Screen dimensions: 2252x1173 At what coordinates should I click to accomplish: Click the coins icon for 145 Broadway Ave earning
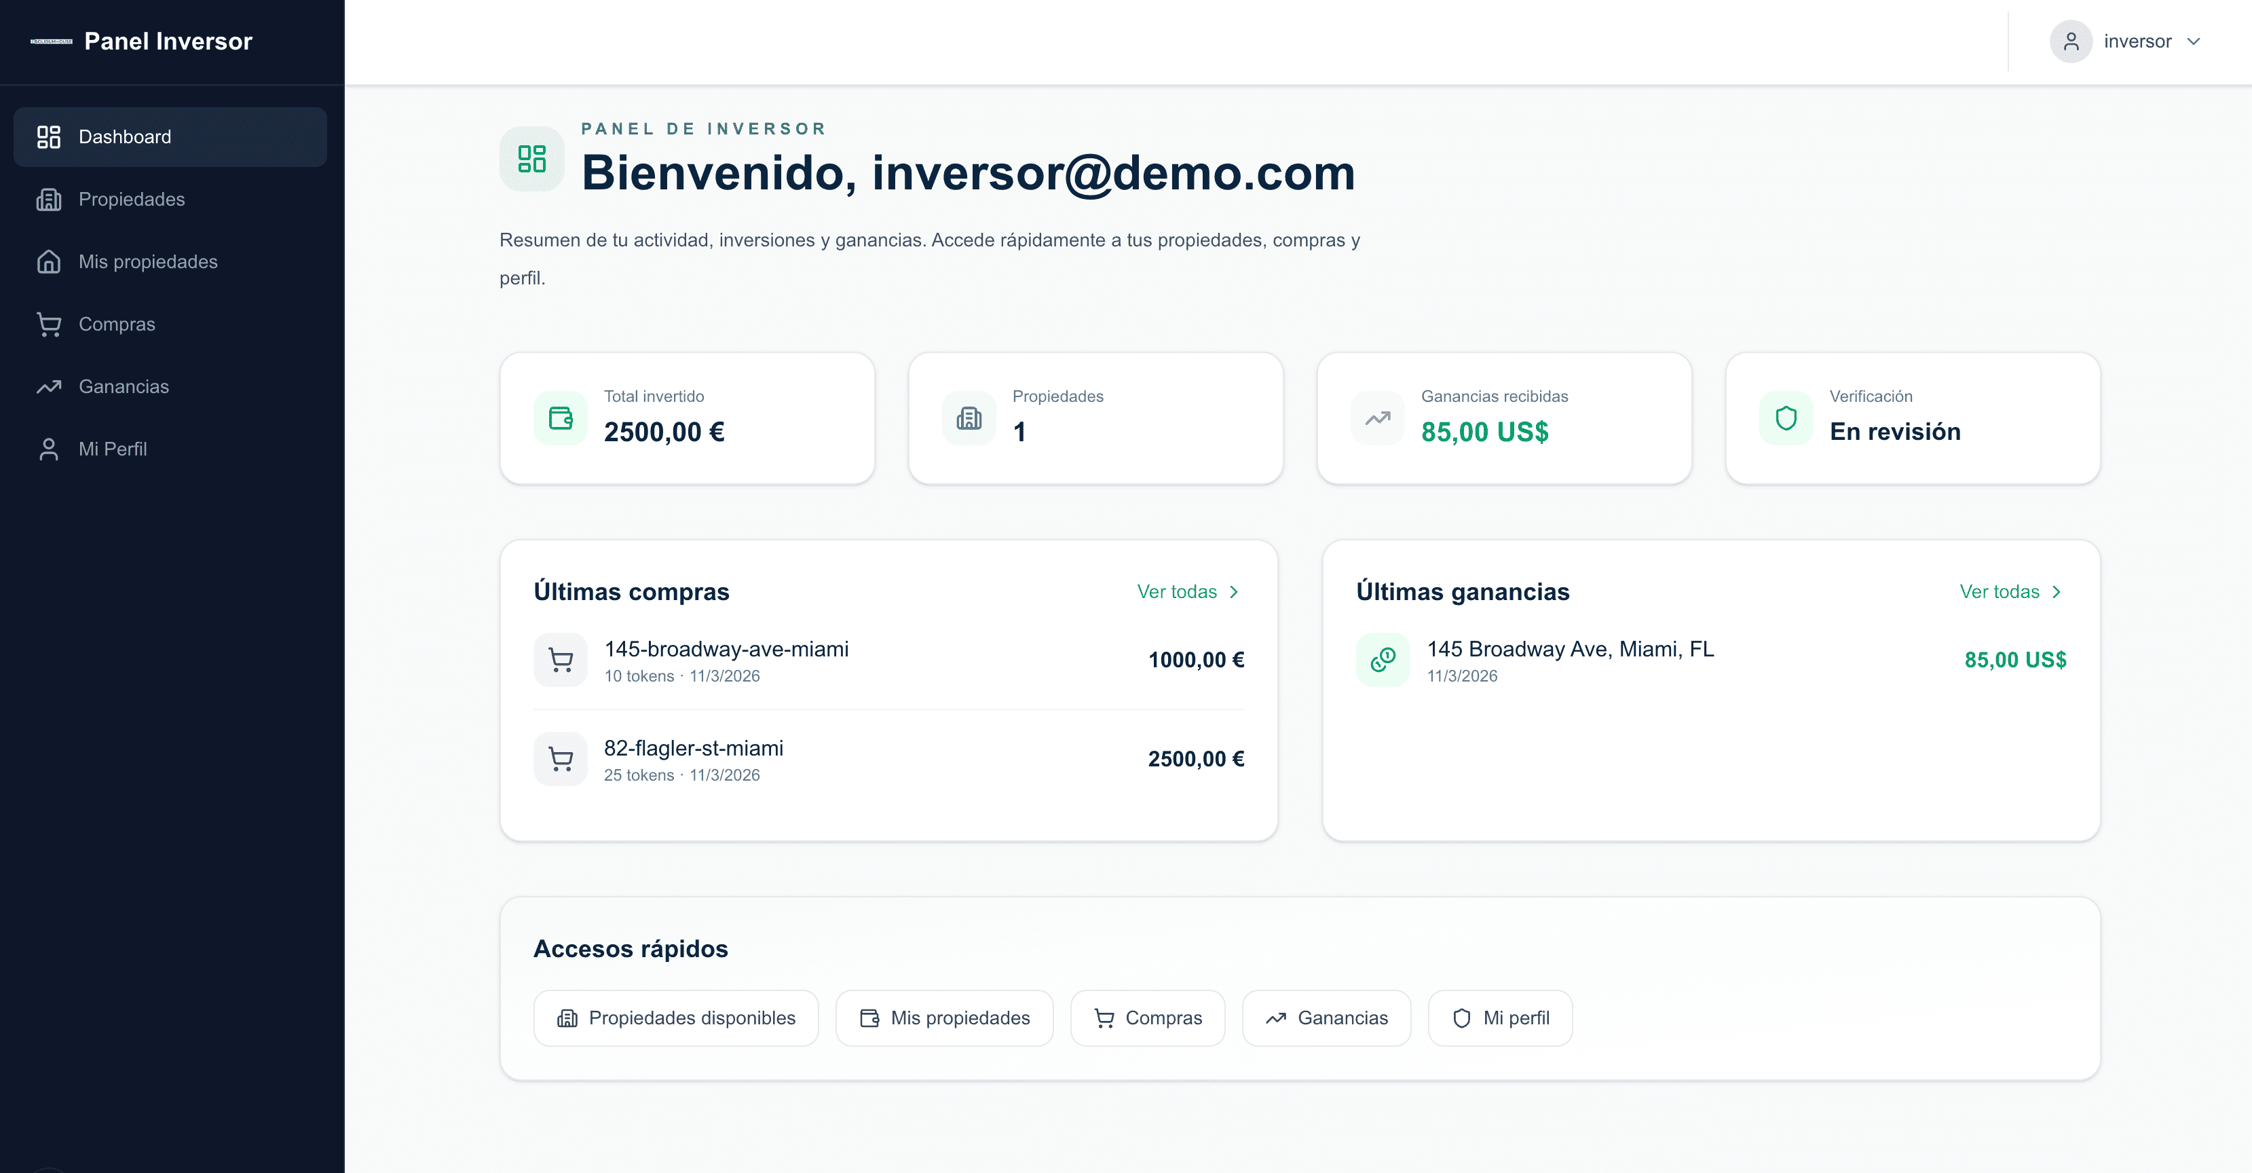[1382, 660]
